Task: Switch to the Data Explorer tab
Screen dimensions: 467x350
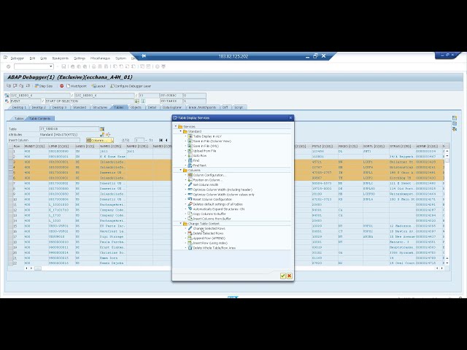Action: 172,107
